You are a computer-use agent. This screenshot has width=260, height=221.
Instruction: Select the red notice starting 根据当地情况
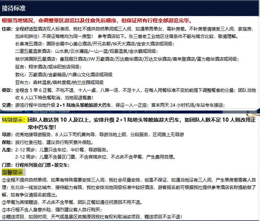pos(97,20)
